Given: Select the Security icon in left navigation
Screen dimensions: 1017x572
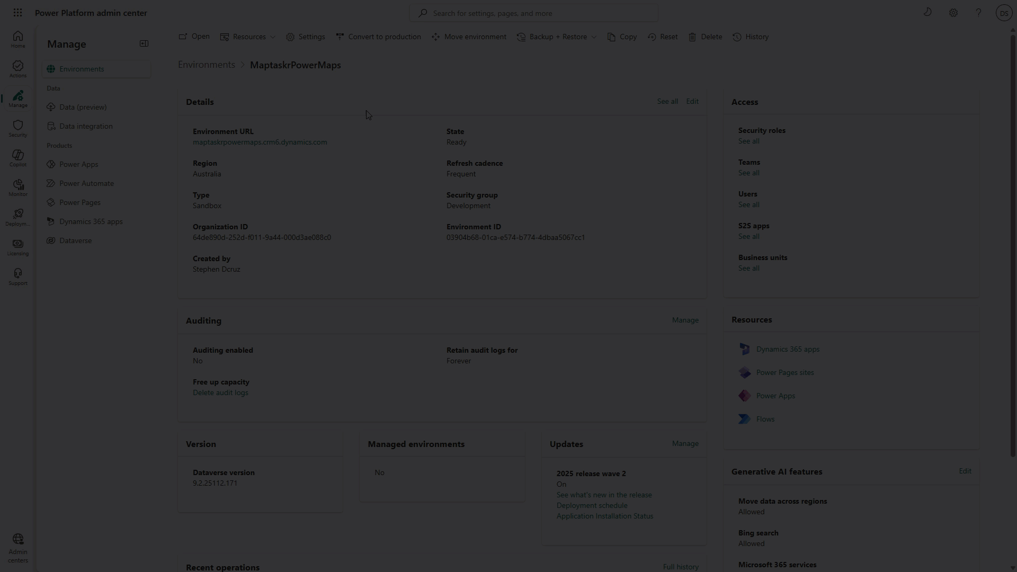Looking at the screenshot, I should coord(17,127).
